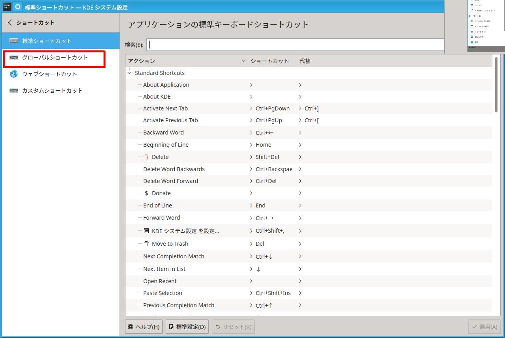
Task: Expand Forward Word Ctrl+→ shortcut
Action: (x=251, y=218)
